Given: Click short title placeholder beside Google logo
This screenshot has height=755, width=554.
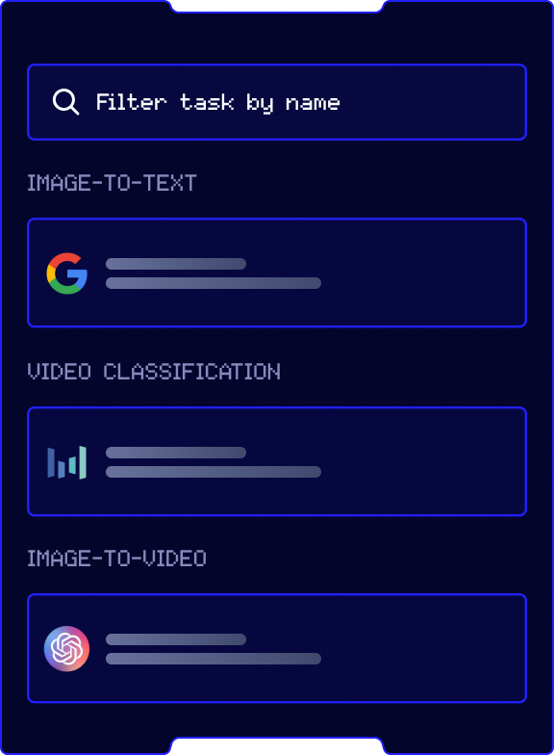Looking at the screenshot, I should 176,264.
